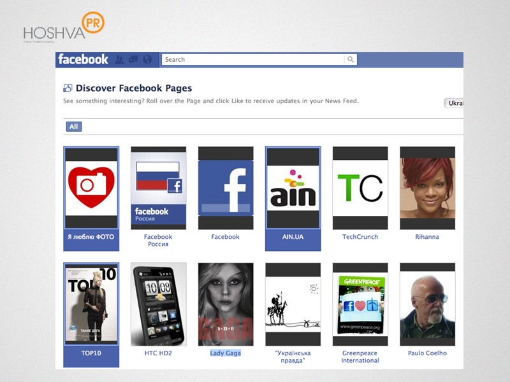Open the TechCrunch TC logo thumbnail
The width and height of the screenshot is (510, 382).
(360, 188)
